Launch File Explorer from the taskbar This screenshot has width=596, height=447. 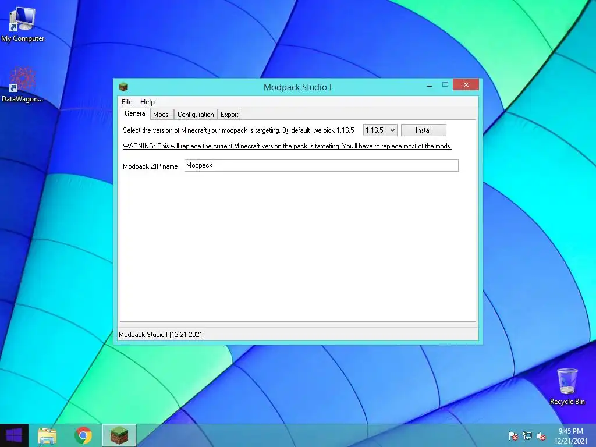click(47, 435)
